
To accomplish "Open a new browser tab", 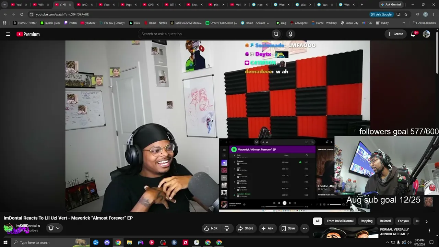I will 362,4.
